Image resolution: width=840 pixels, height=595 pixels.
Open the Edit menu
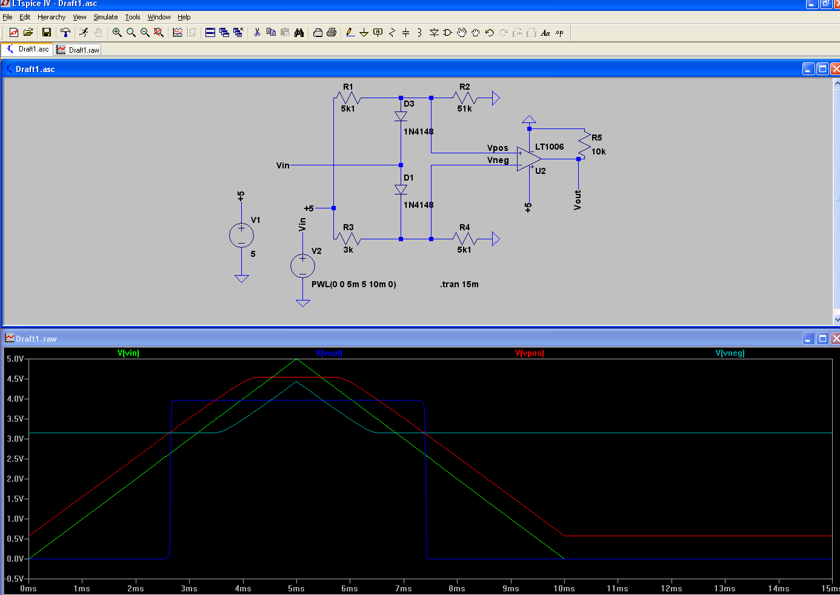tap(25, 17)
